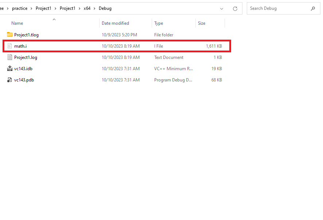Screen dimensions: 323x220
Task: Select the vc143.pdb file name
Action: [x=24, y=80]
